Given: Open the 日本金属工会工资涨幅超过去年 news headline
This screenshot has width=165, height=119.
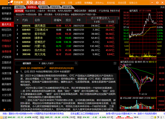Looking at the screenshot, I should (x=85, y=114).
